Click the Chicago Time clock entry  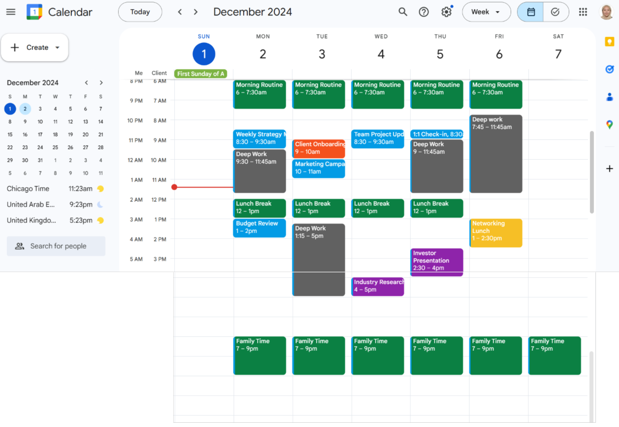(x=55, y=189)
